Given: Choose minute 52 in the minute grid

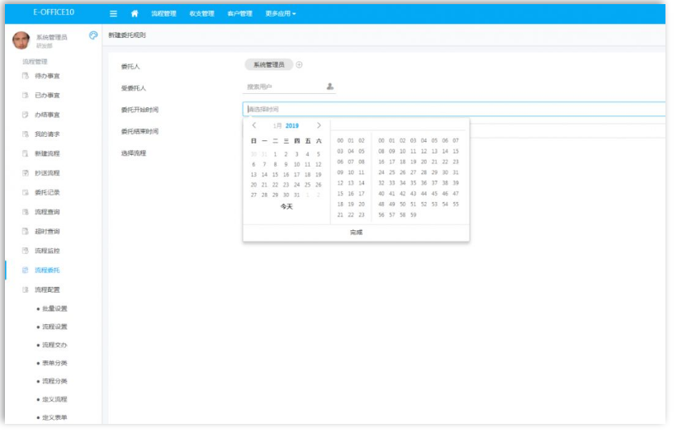Looking at the screenshot, I should pos(424,205).
